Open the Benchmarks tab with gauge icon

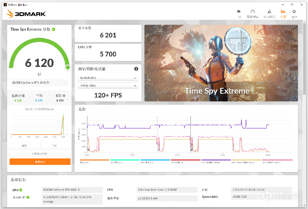click(253, 13)
